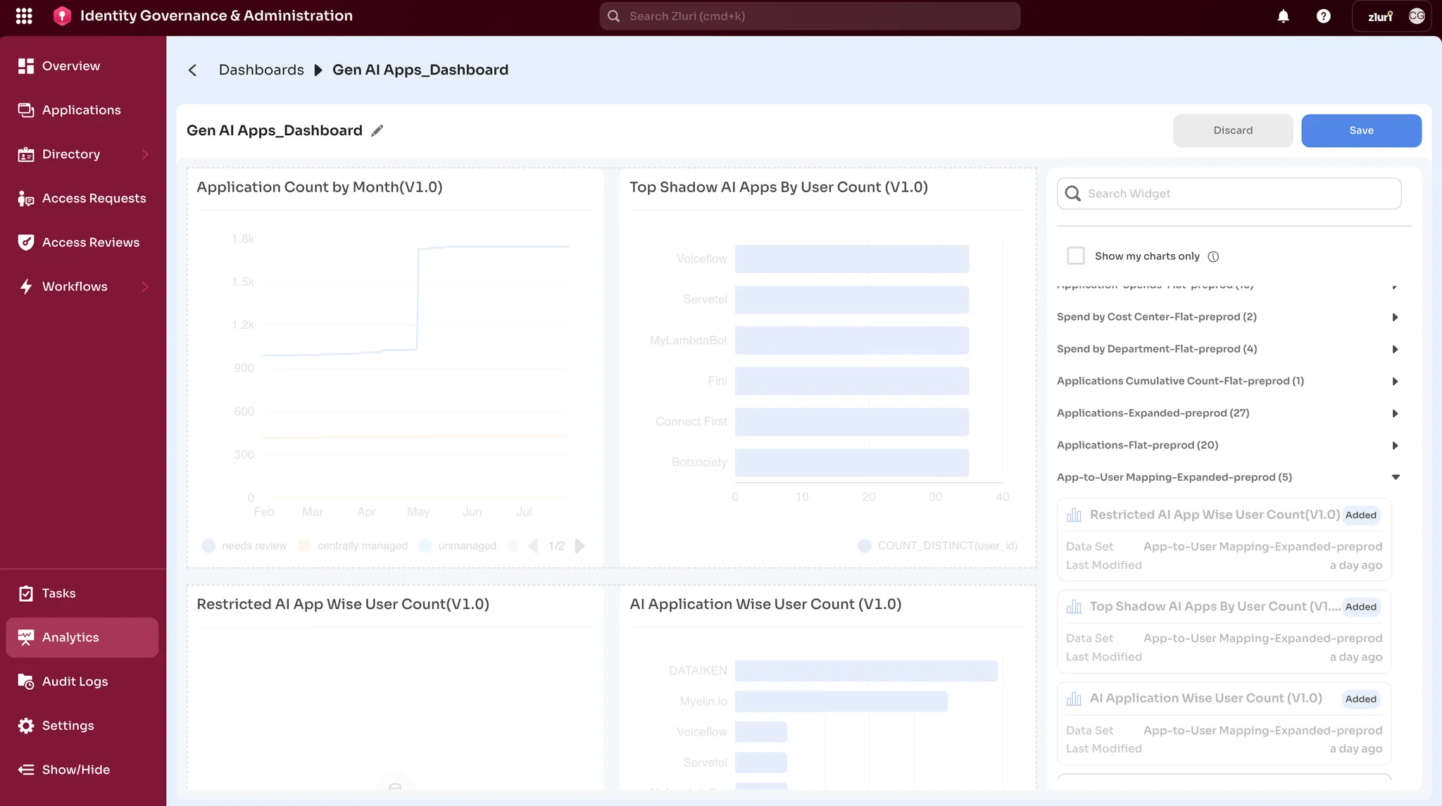Click Search Widget input field
This screenshot has height=806, width=1442.
pyautogui.click(x=1229, y=194)
